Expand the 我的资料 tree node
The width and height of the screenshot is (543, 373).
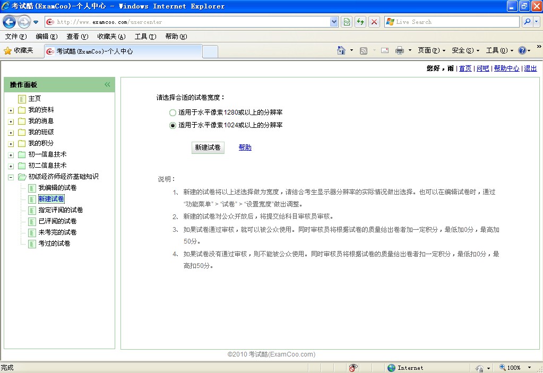[11, 110]
